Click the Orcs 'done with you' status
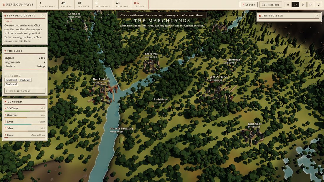The image size is (324, 182). tap(38, 135)
